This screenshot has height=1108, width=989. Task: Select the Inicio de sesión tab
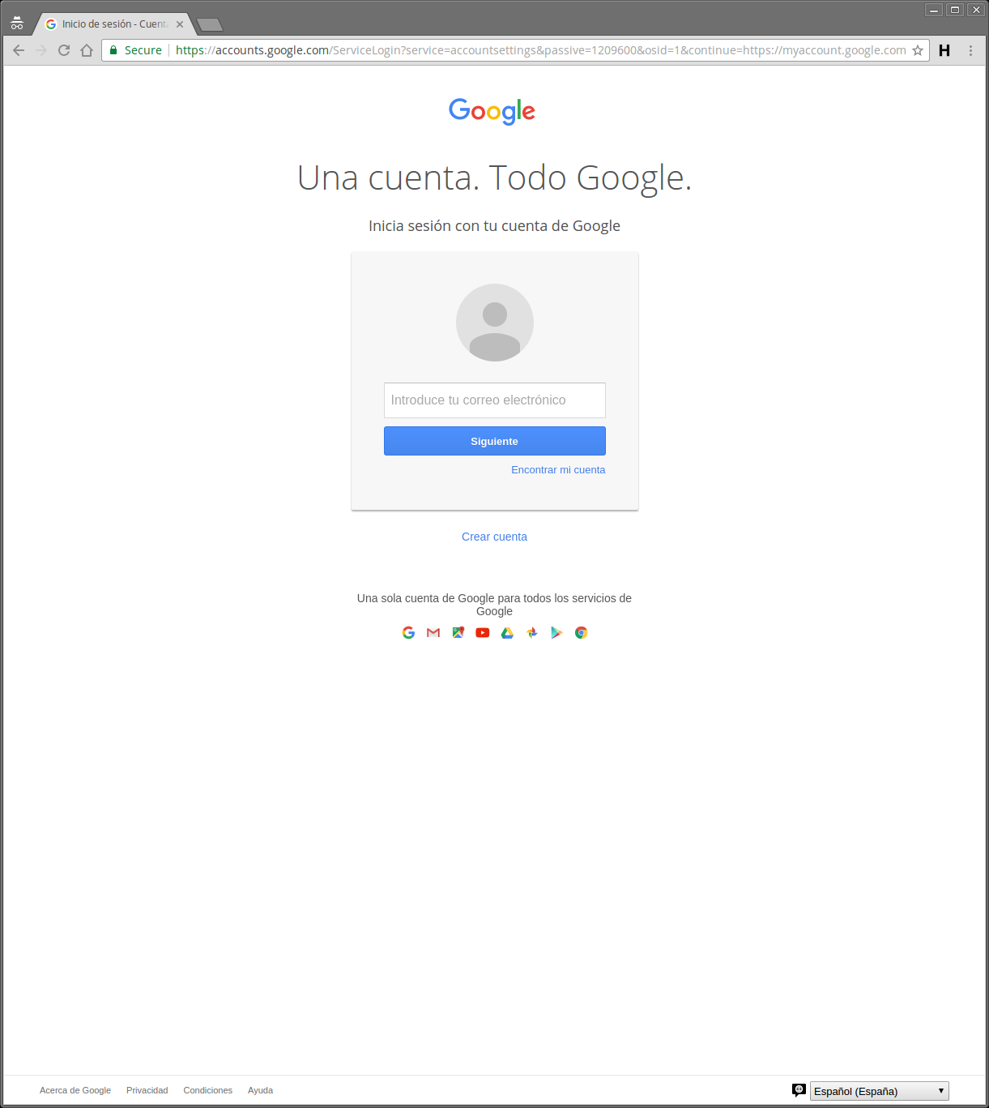click(x=113, y=24)
